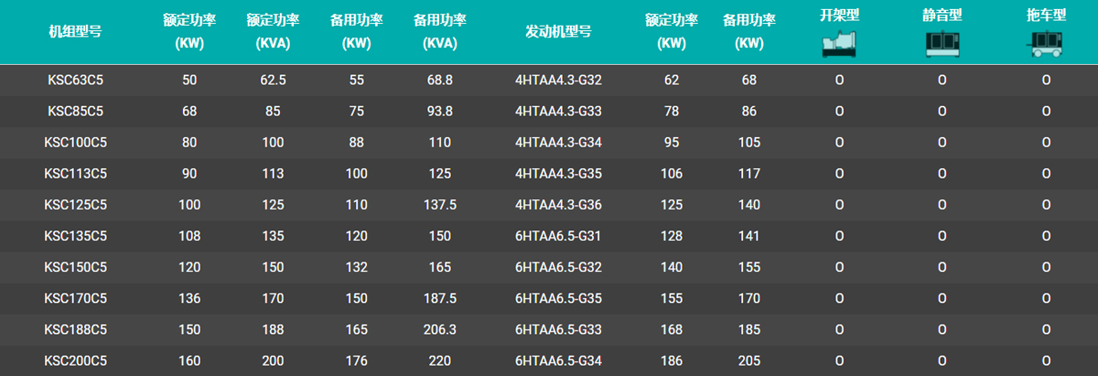Image resolution: width=1098 pixels, height=376 pixels.
Task: Click the 开架型 header label
Action: (x=838, y=16)
